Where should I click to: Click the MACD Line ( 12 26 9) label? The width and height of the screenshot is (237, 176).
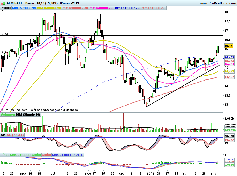click(x=68, y=155)
